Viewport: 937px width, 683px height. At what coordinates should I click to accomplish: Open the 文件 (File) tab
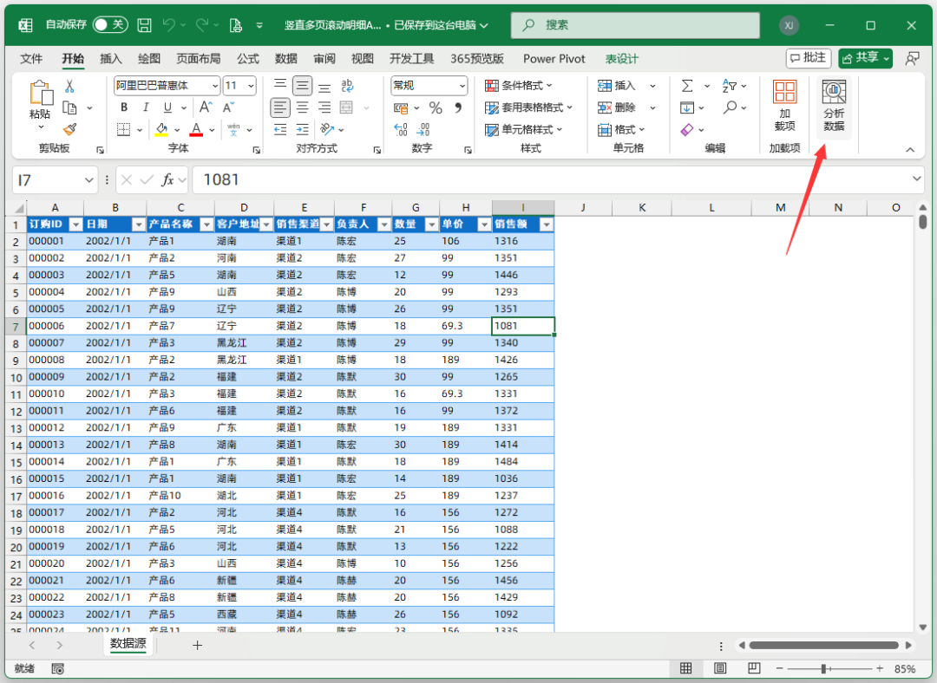pyautogui.click(x=31, y=59)
